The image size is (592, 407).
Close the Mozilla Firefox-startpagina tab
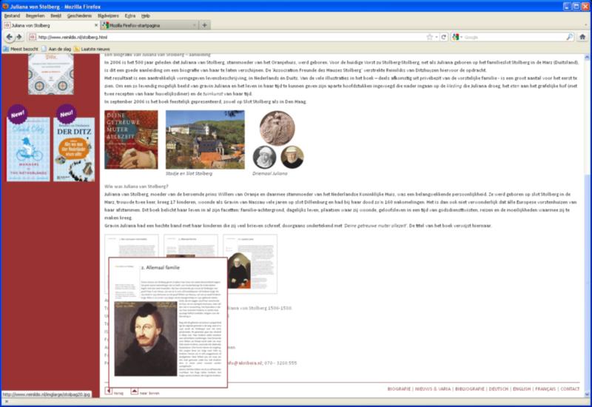pyautogui.click(x=195, y=25)
